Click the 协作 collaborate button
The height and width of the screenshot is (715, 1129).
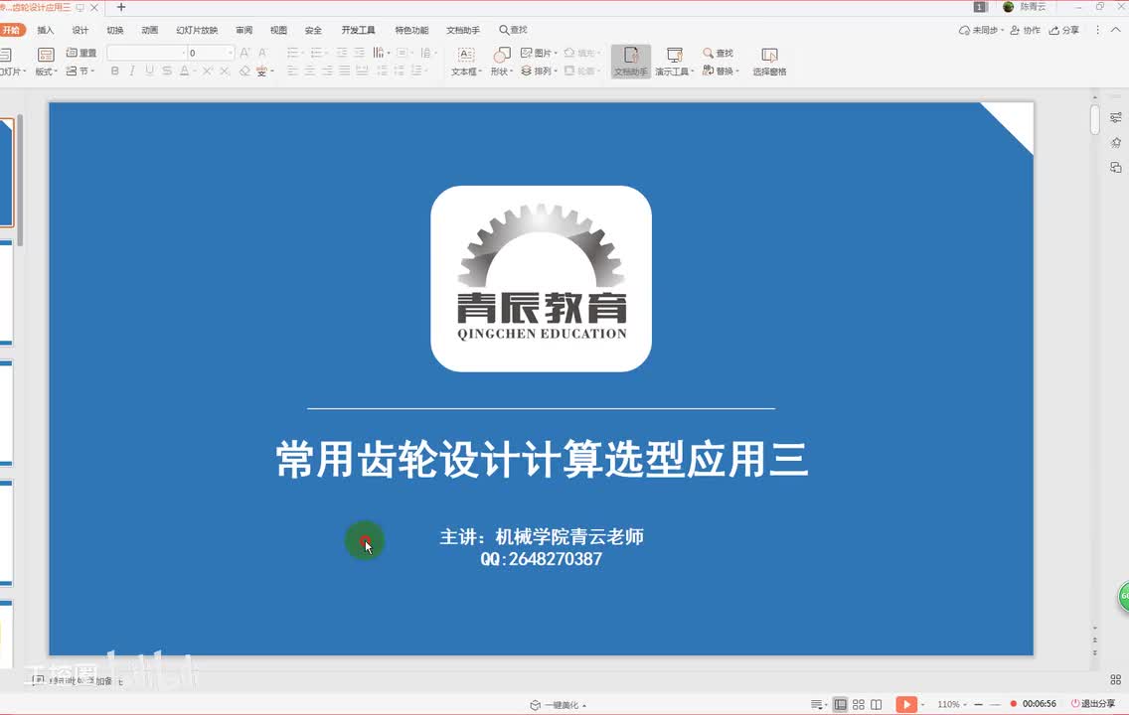pos(1026,30)
